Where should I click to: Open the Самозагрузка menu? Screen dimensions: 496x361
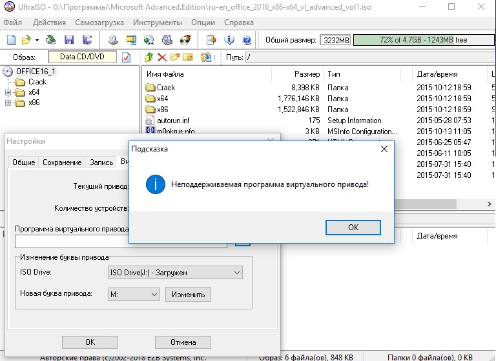point(99,23)
